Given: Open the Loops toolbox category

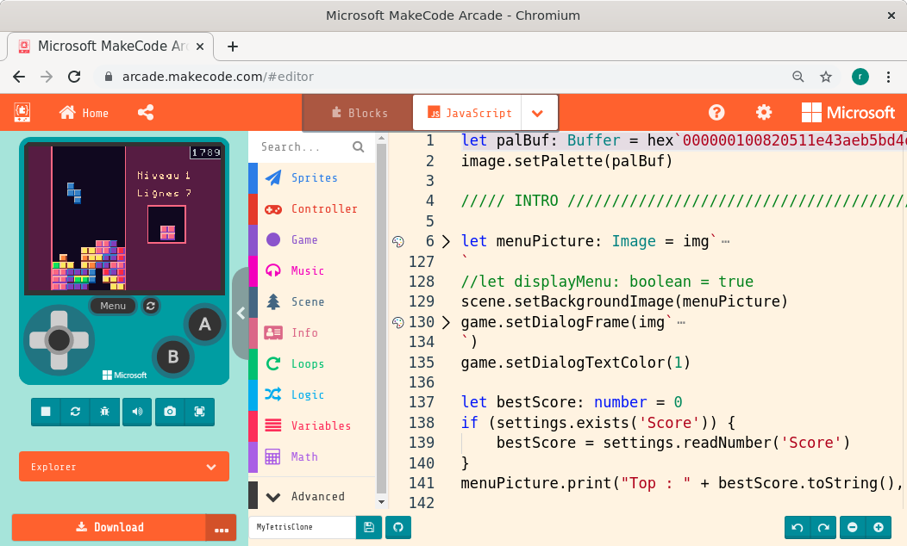Looking at the screenshot, I should pos(312,363).
